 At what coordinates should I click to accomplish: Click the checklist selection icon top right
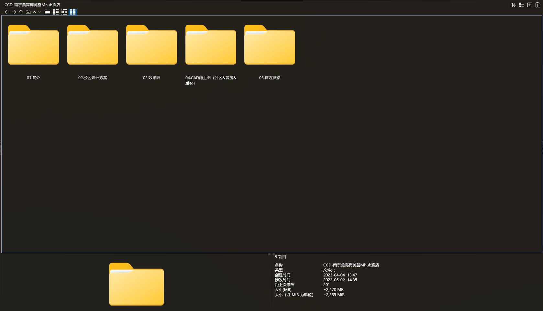coord(522,5)
